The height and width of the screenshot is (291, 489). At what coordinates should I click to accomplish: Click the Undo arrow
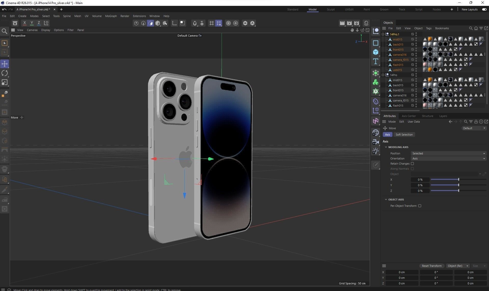(4, 9)
